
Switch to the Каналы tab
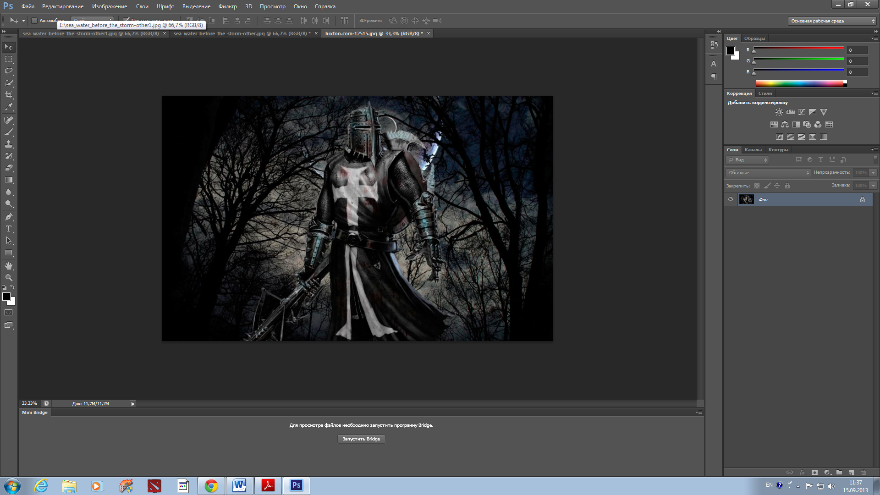(x=753, y=150)
